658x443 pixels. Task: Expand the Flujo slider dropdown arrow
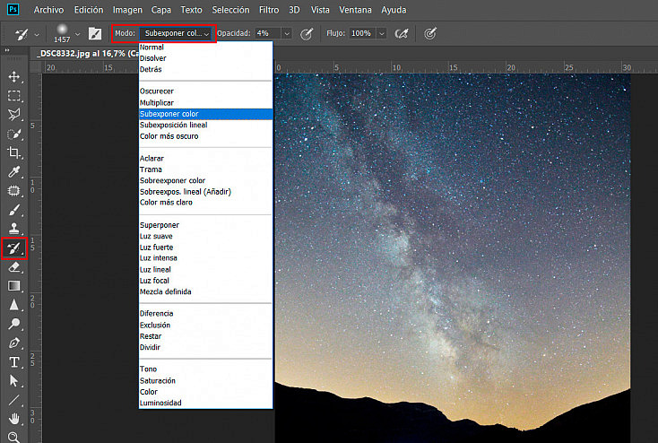tap(382, 33)
